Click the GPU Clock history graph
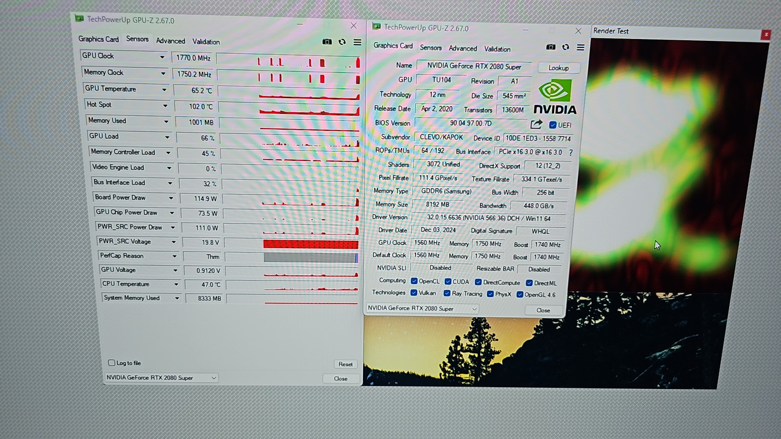Image resolution: width=781 pixels, height=439 pixels. [289, 61]
